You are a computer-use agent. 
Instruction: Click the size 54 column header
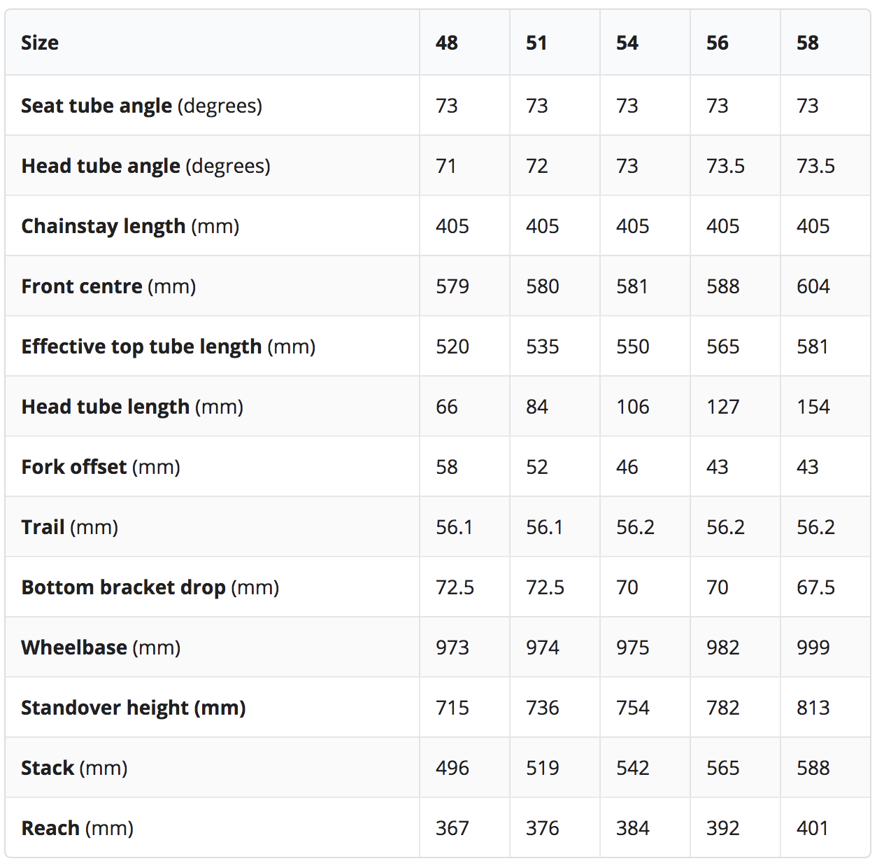pos(627,43)
